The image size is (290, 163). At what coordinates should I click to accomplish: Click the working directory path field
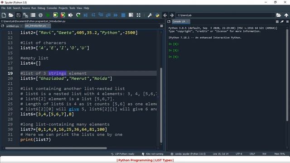coord(225,15)
